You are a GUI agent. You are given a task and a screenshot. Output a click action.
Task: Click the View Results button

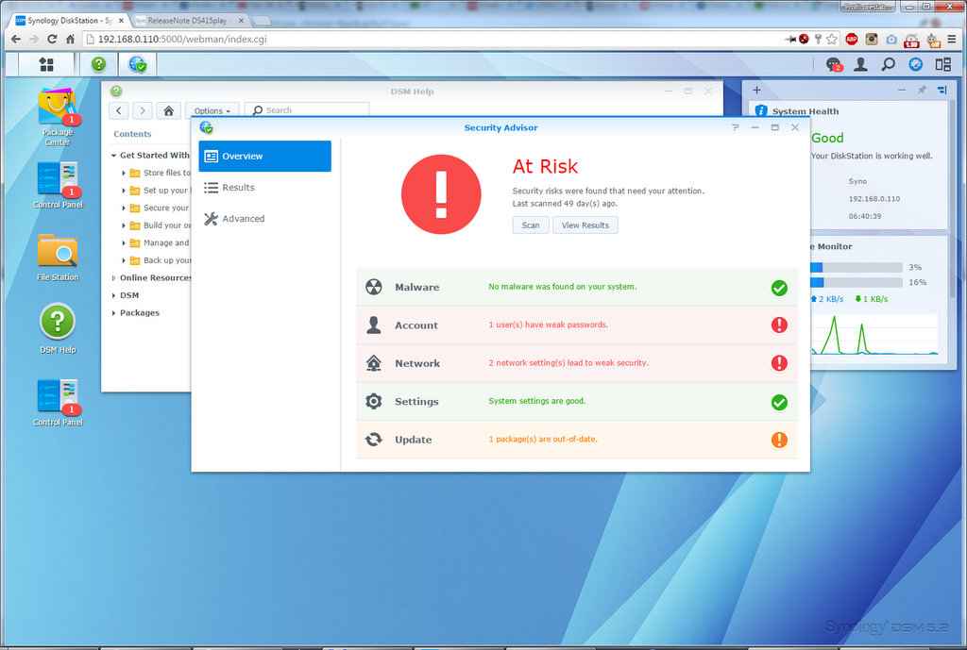[585, 225]
